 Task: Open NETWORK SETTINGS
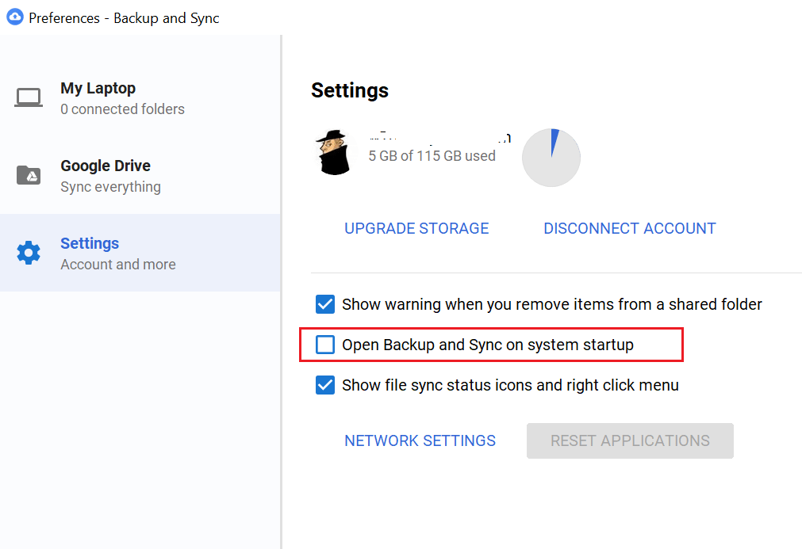420,440
